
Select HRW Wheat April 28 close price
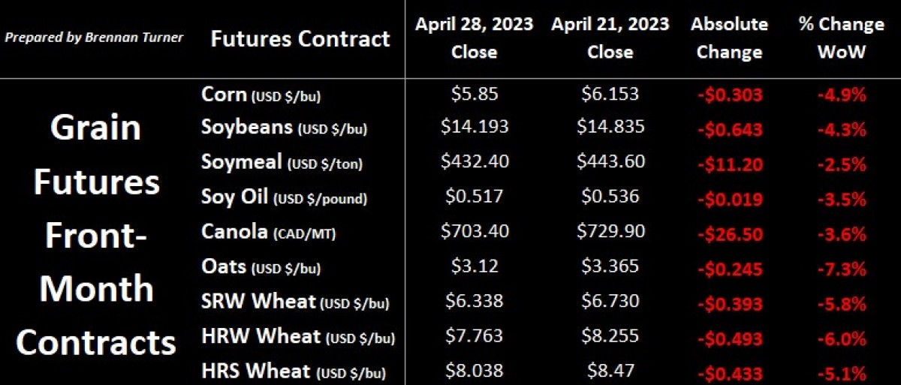(474, 337)
